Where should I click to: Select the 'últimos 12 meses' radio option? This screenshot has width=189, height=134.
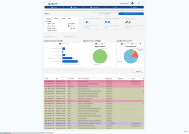47,31
